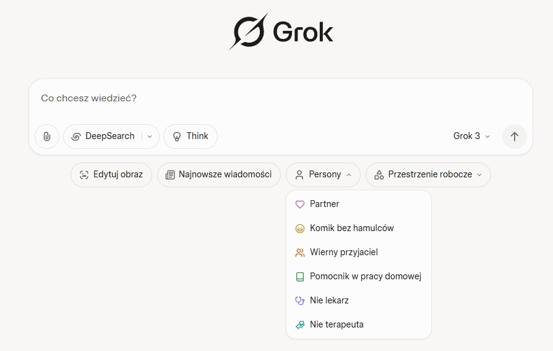Screen dimensions: 553x351
Task: Click the Edytuj obraz button
Action: (111, 175)
